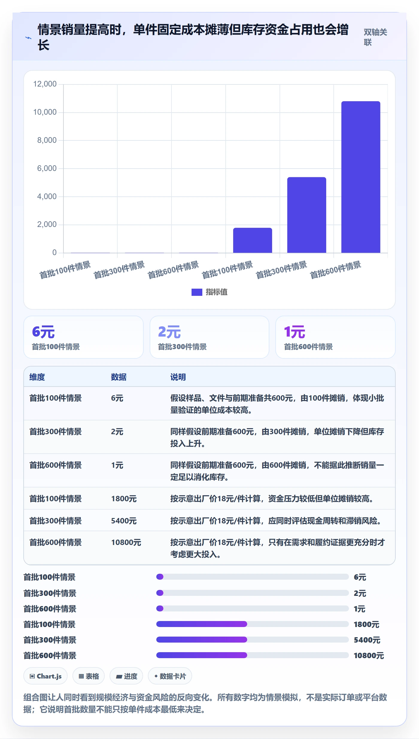Click the footer note beginning 组合图让人同时看到
The width and height of the screenshot is (419, 739).
(x=205, y=703)
